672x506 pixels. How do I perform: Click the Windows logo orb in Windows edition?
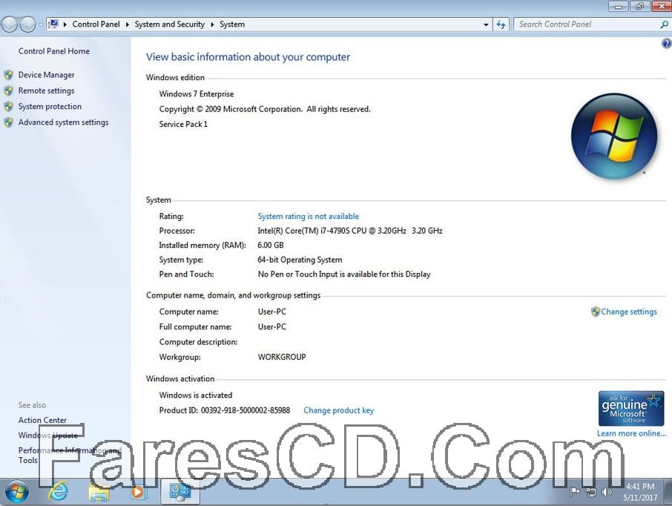[614, 136]
